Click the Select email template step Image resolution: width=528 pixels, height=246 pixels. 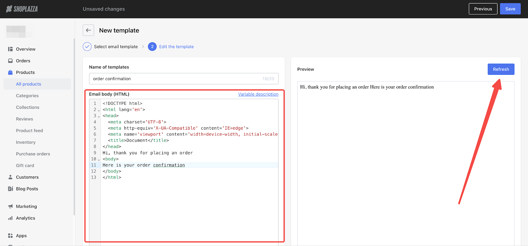click(x=116, y=46)
